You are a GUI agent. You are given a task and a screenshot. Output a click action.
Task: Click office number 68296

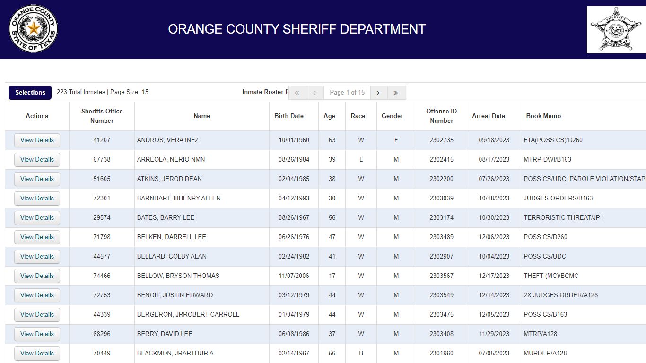coord(102,334)
